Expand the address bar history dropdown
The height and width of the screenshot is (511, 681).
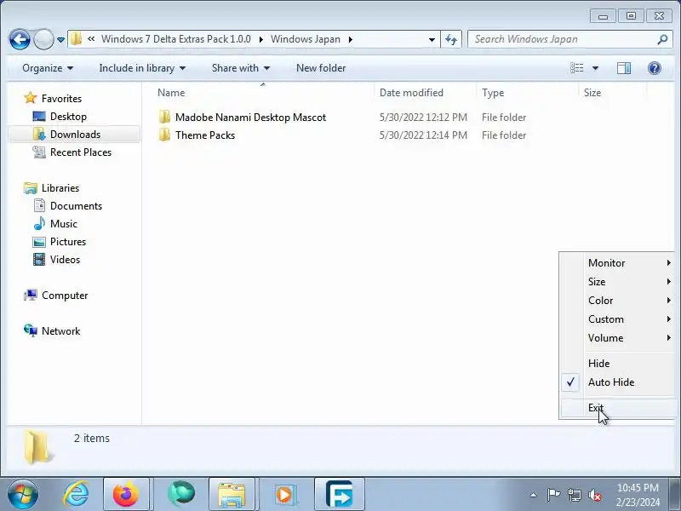[432, 39]
